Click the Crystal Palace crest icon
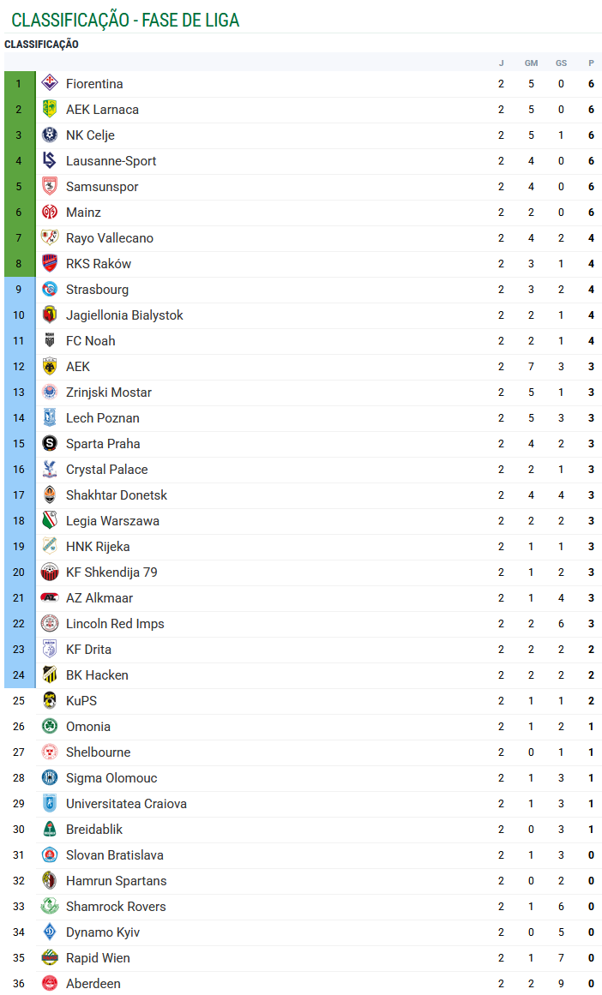 (x=50, y=470)
